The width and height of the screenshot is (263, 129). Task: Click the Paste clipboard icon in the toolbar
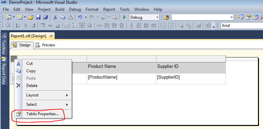click(x=70, y=17)
